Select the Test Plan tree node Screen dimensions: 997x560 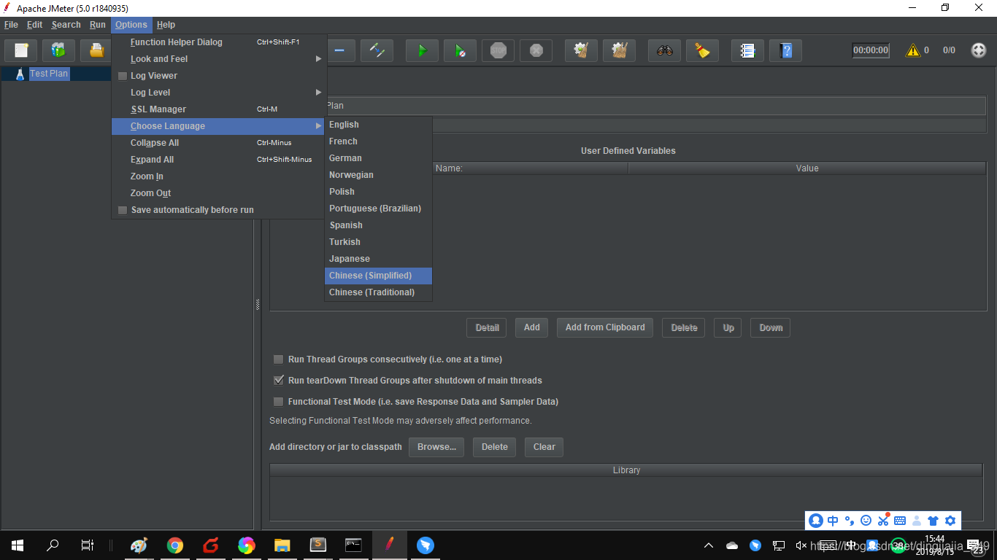pos(49,74)
